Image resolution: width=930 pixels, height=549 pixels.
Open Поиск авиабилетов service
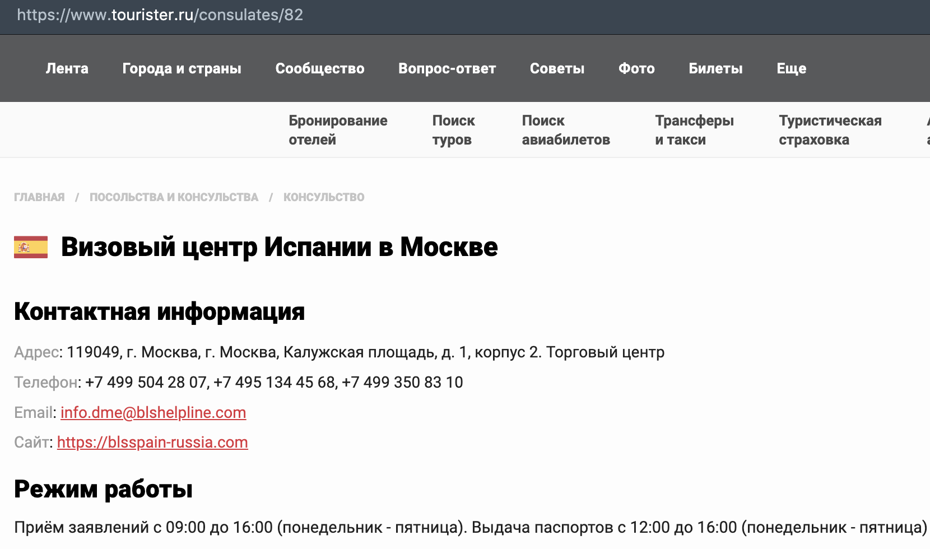pos(566,130)
